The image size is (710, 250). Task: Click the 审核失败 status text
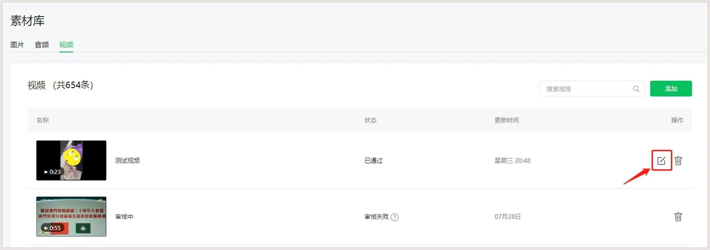376,217
